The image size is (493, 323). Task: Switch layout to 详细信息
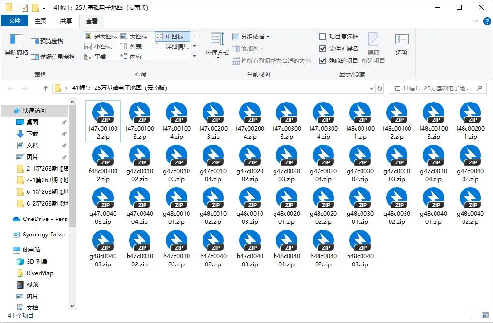click(172, 46)
